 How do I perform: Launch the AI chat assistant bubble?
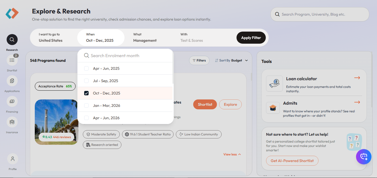pos(364,157)
